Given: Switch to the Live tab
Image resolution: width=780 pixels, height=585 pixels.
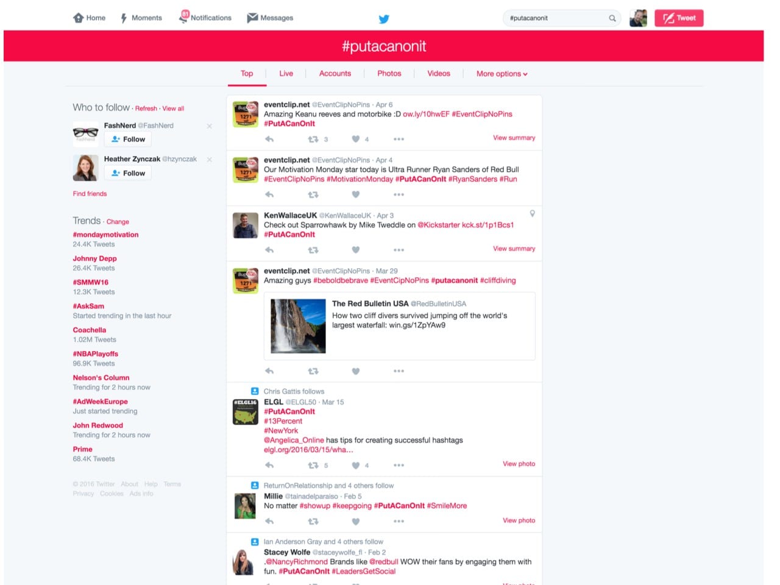Looking at the screenshot, I should point(286,73).
